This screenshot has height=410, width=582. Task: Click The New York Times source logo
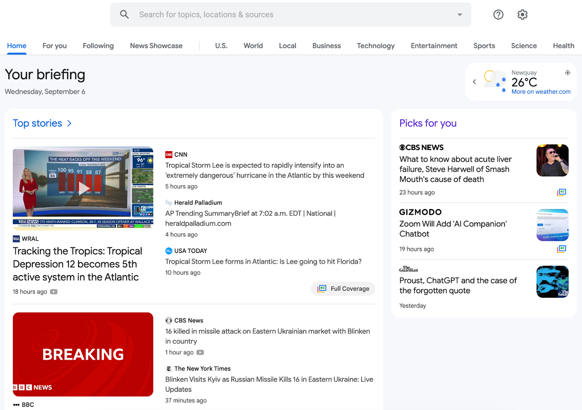coord(169,369)
